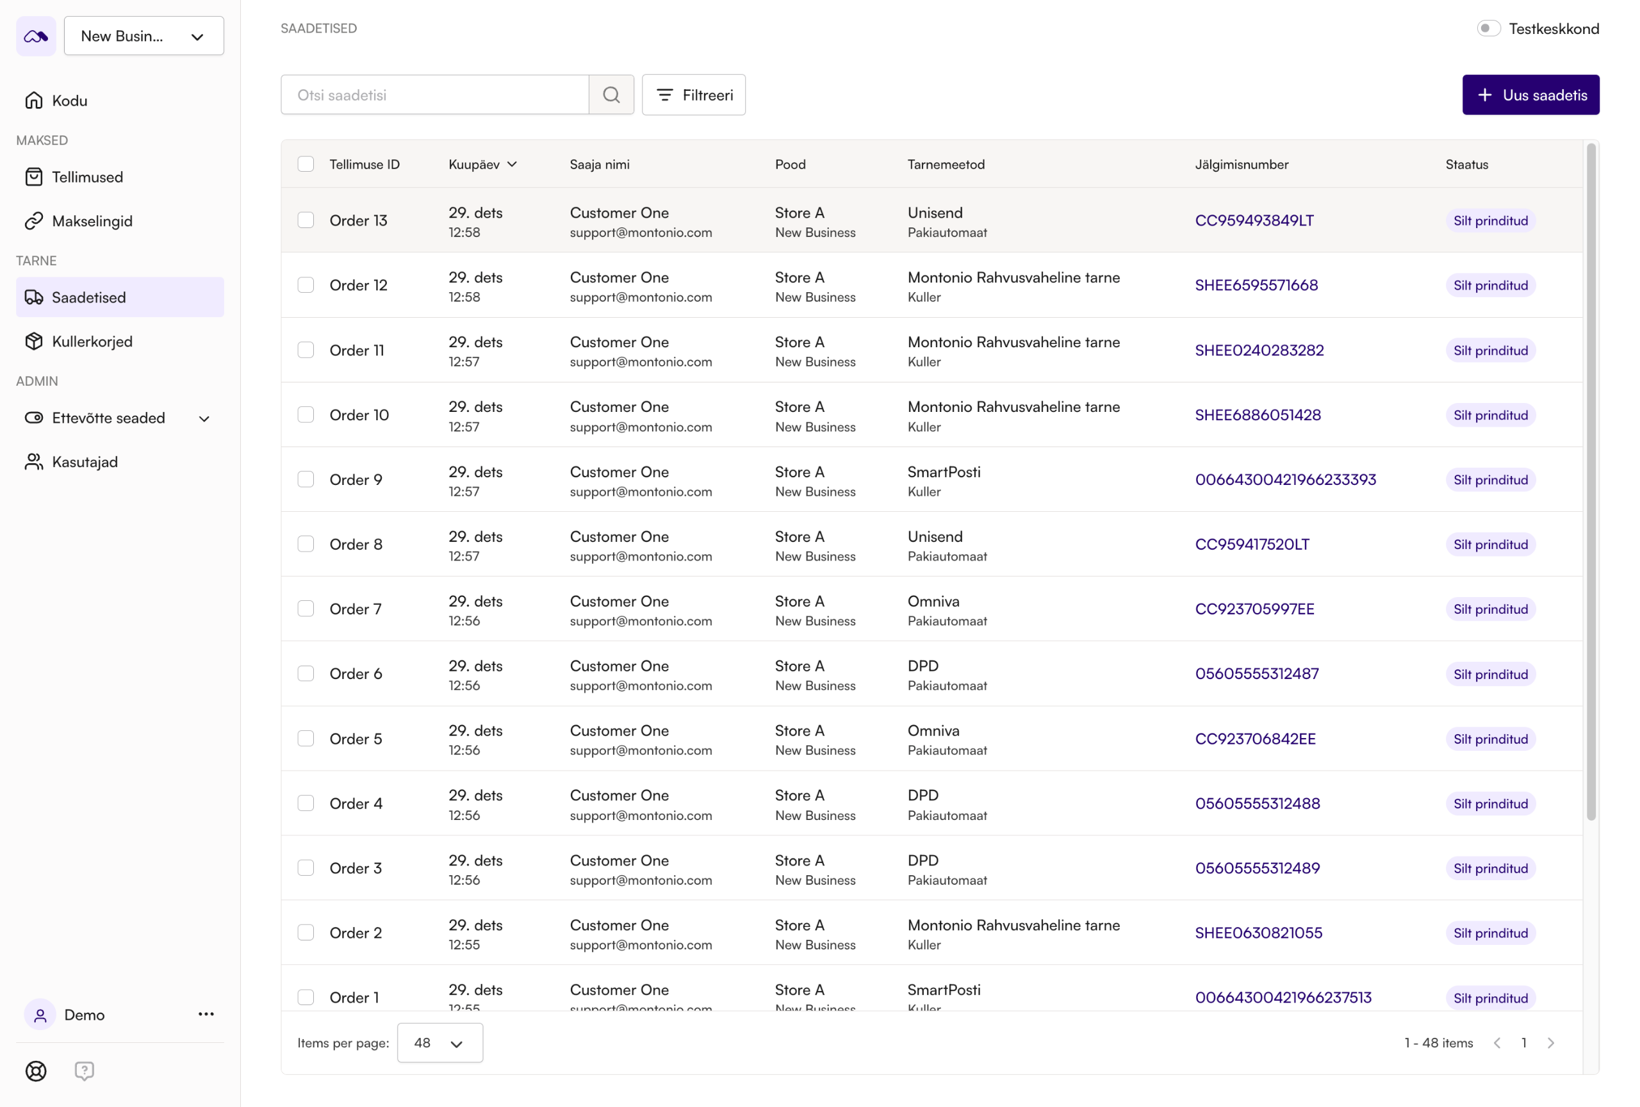Image resolution: width=1640 pixels, height=1107 pixels.
Task: Open Tellimused in sidebar
Action: pyautogui.click(x=86, y=177)
